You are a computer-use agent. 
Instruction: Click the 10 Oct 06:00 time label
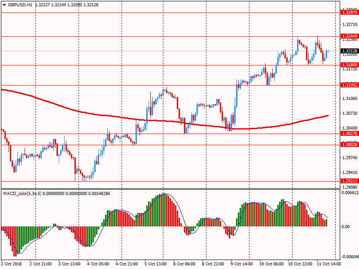271,264
